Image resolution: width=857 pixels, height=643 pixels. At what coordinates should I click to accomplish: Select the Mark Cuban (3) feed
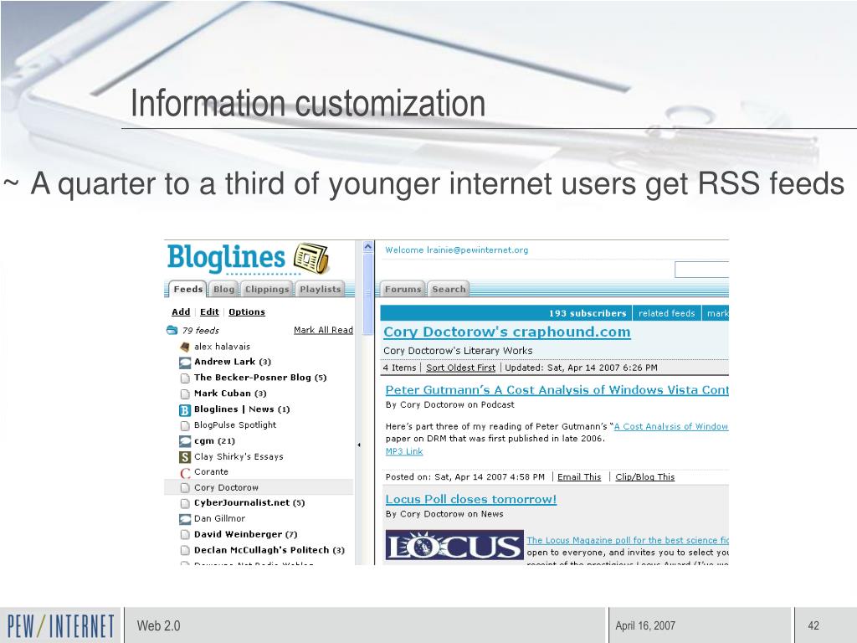click(230, 394)
